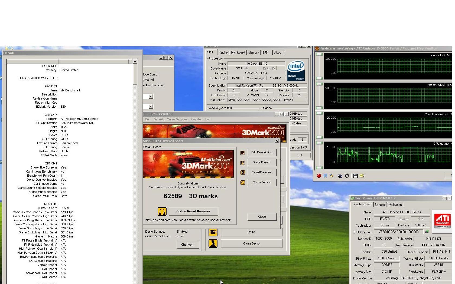Click the Show Details magnifier icon

[243, 183]
